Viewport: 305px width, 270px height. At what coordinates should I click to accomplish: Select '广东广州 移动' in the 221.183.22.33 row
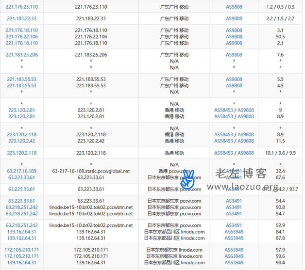(x=174, y=18)
